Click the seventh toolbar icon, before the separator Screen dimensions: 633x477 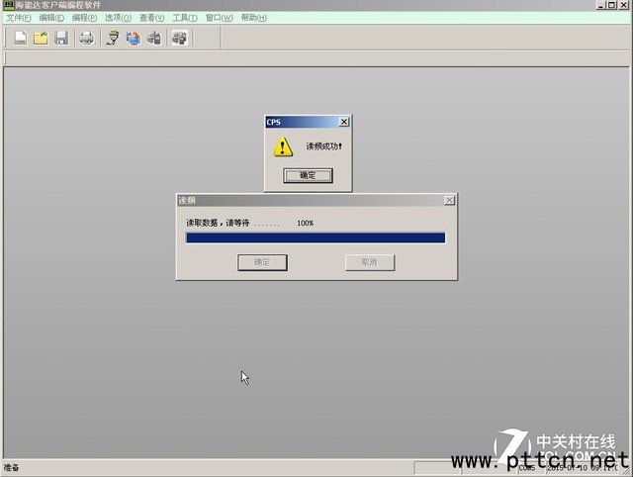click(x=154, y=38)
